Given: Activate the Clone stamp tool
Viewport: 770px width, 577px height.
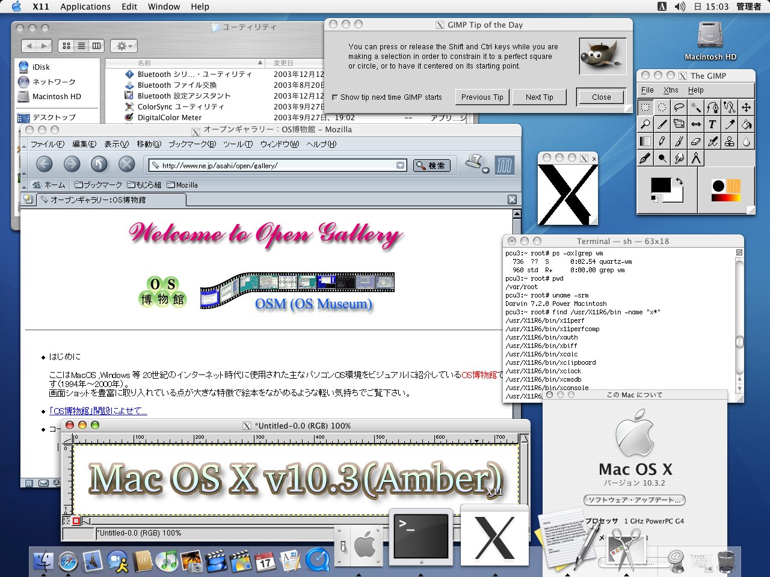Looking at the screenshot, I should coord(729,141).
